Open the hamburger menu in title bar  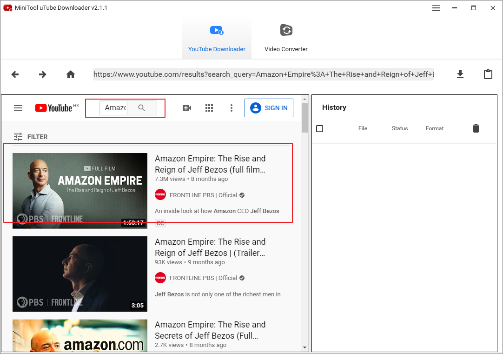436,8
